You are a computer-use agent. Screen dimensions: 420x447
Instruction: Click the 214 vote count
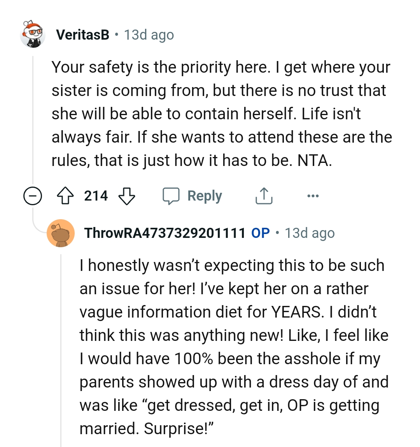click(x=96, y=196)
